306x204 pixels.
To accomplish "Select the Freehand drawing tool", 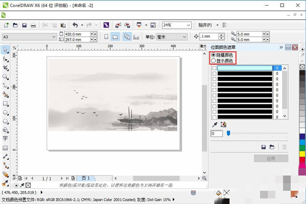I will click(x=5, y=85).
